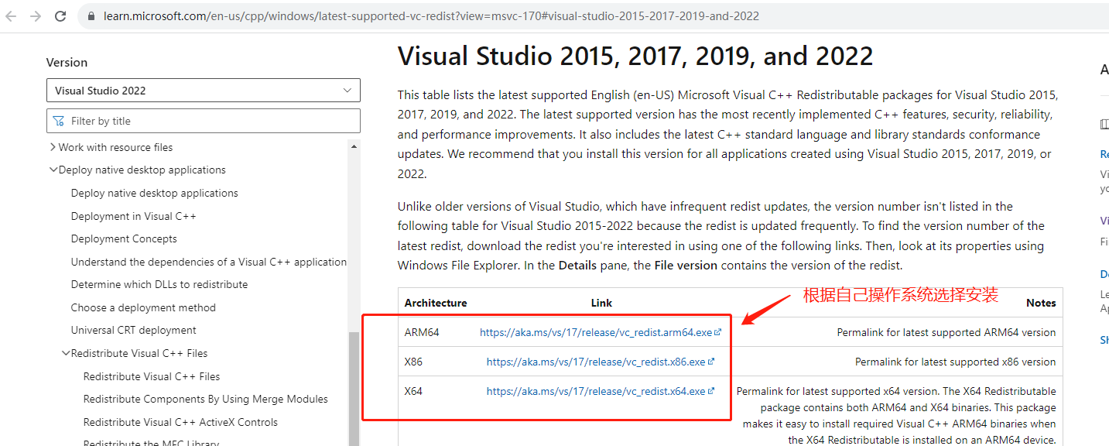Click the Filter by title input field
The height and width of the screenshot is (446, 1109).
[204, 121]
